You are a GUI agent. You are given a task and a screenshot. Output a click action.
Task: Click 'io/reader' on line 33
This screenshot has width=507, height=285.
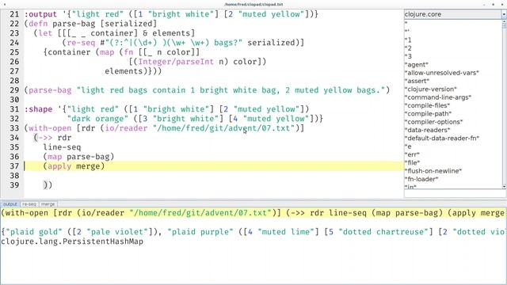click(126, 128)
